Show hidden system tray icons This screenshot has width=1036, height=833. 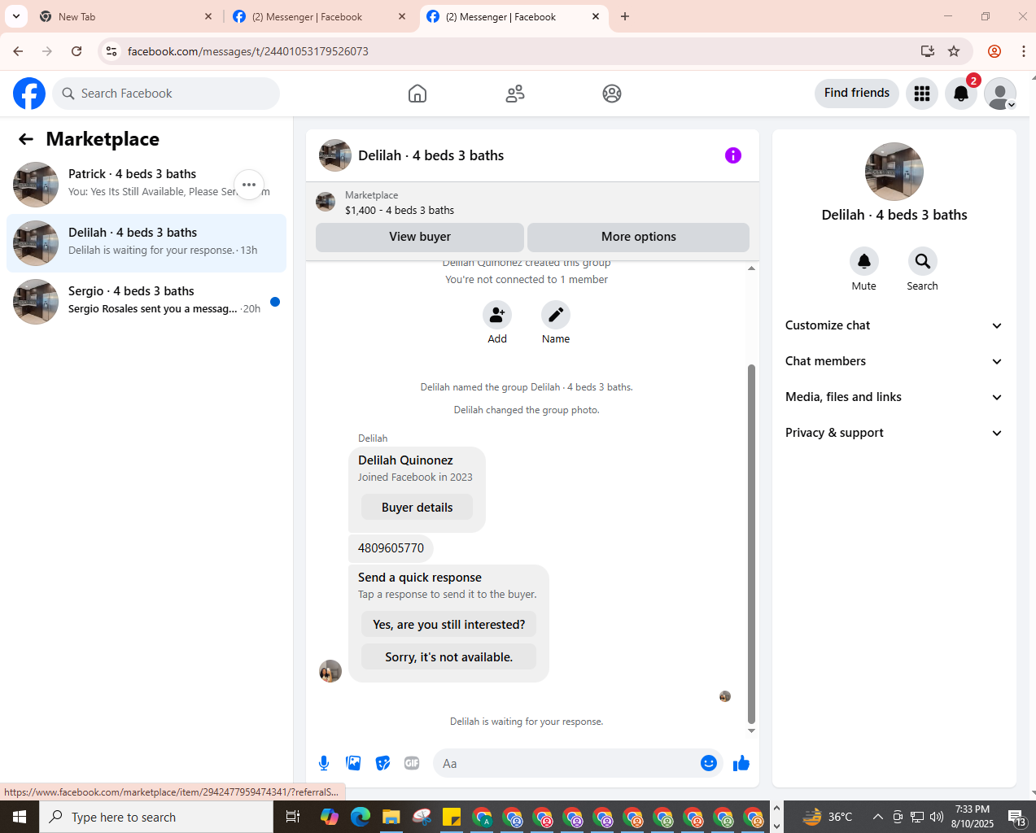pos(878,817)
